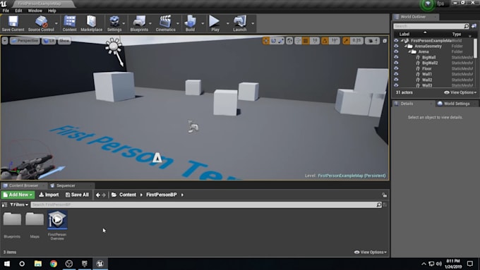Viewport: 480px width, 270px height.
Task: Open the Windows Start menu
Action: click(x=7, y=264)
